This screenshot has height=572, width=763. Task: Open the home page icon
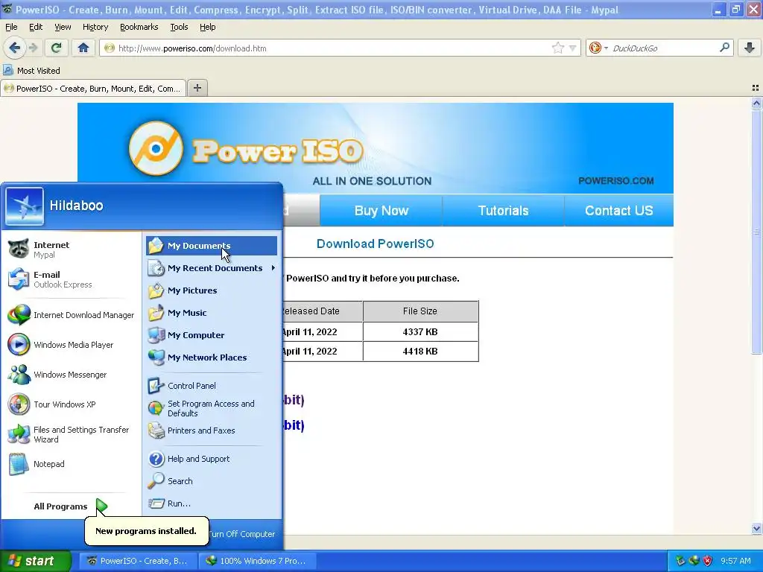(83, 48)
